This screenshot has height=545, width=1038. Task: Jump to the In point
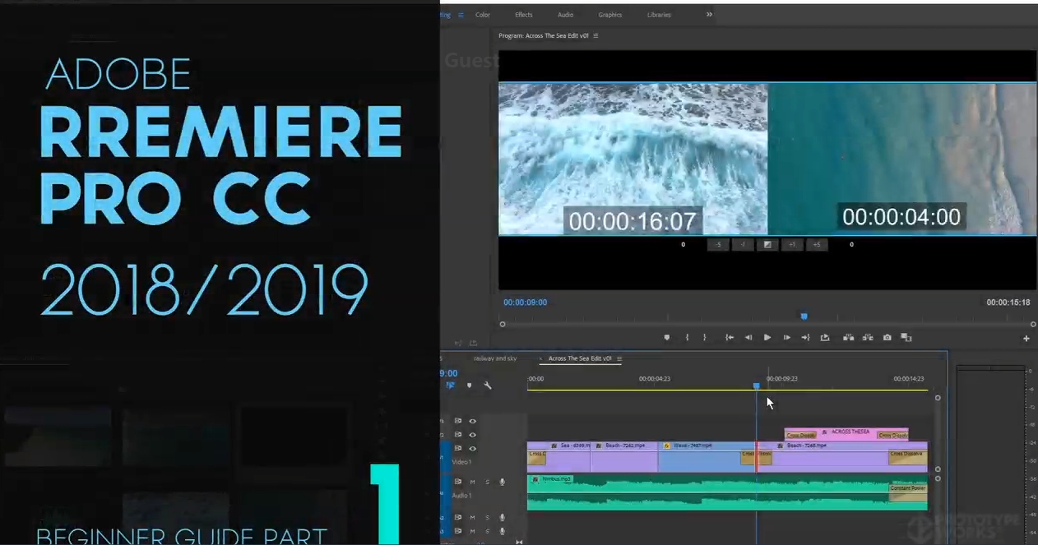pyautogui.click(x=729, y=337)
